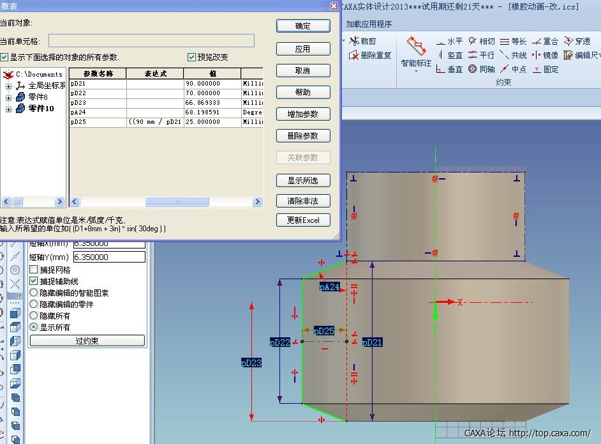The height and width of the screenshot is (444, 601).
Task: Click the pD23 dimension label in sketch
Action: 251,363
